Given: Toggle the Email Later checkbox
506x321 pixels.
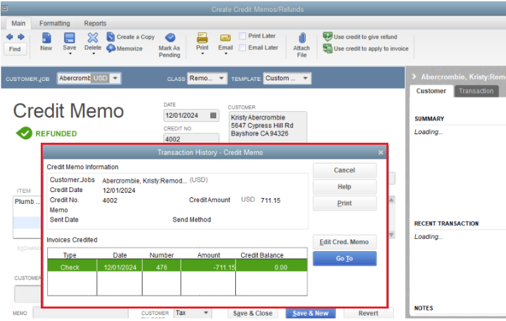Looking at the screenshot, I should (243, 48).
